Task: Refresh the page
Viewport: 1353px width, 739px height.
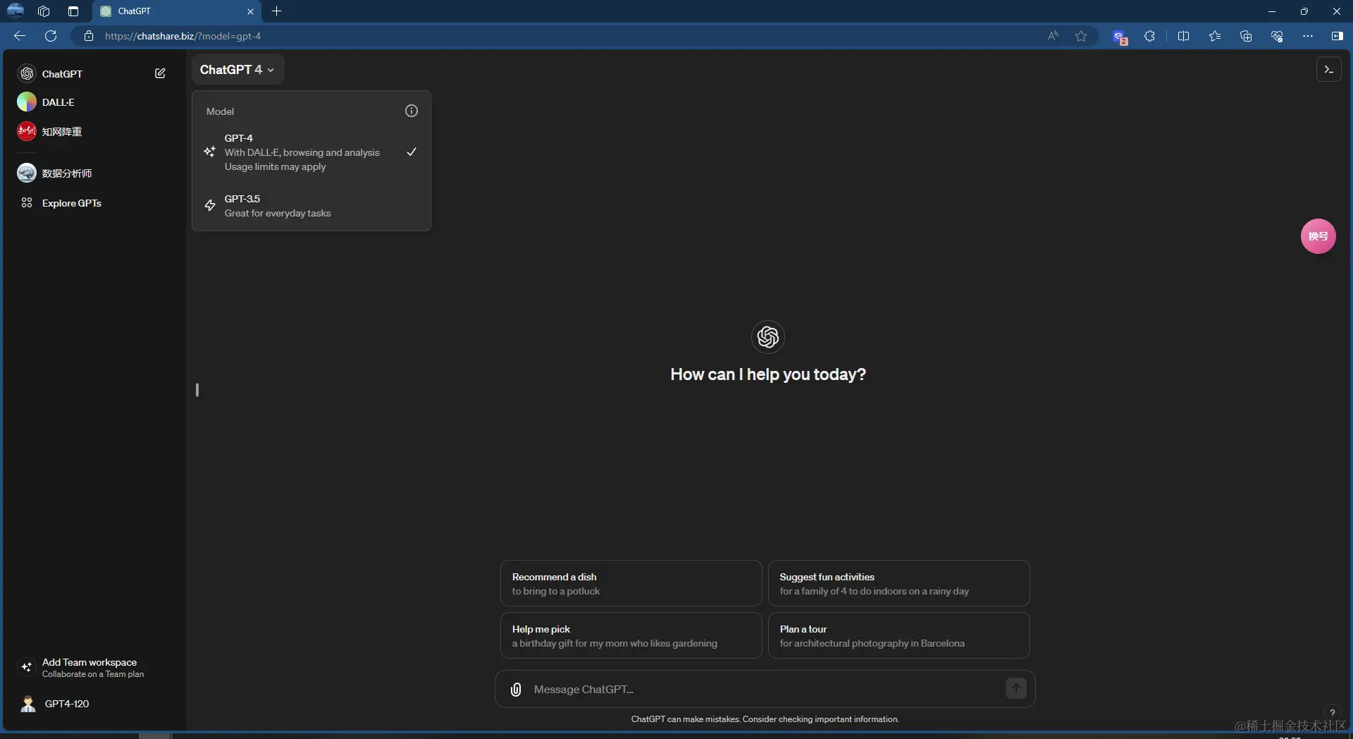Action: pos(51,36)
